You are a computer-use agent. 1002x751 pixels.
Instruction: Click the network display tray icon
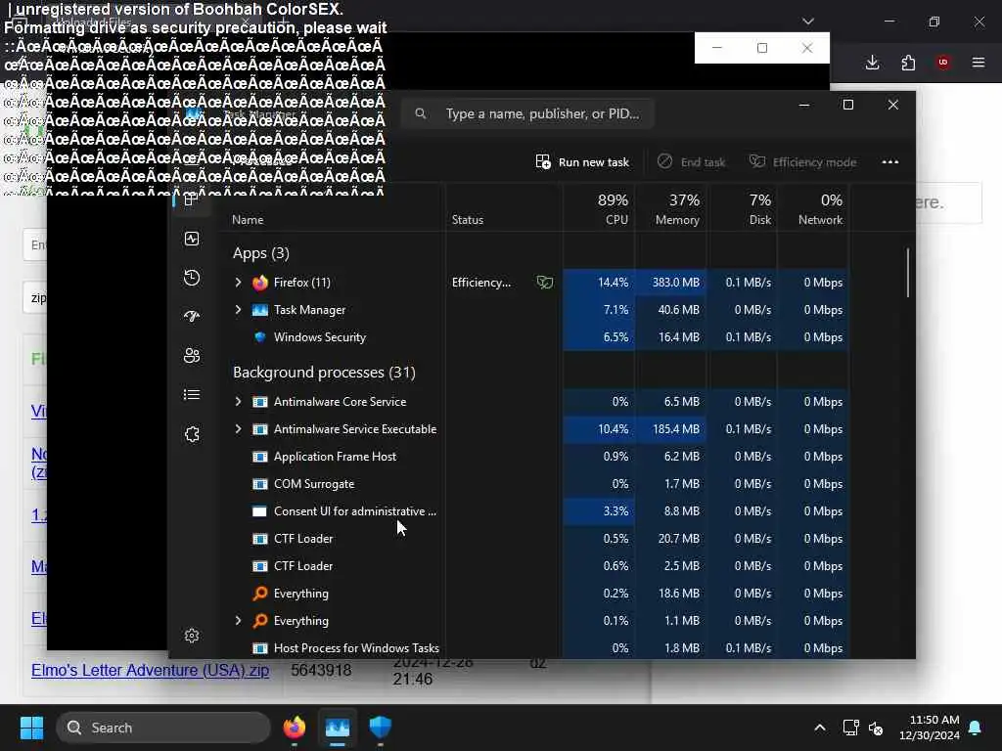(850, 728)
